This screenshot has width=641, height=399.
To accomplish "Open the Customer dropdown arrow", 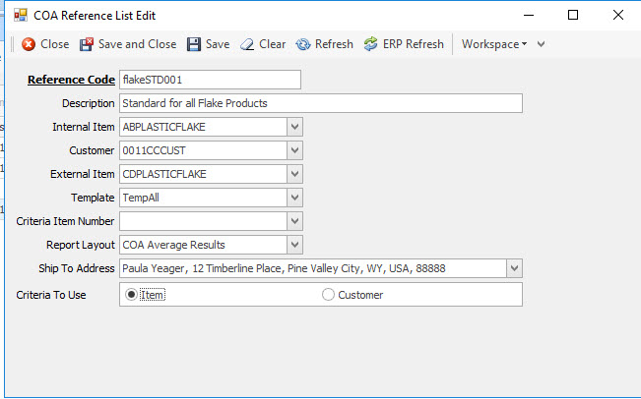I will (x=294, y=150).
